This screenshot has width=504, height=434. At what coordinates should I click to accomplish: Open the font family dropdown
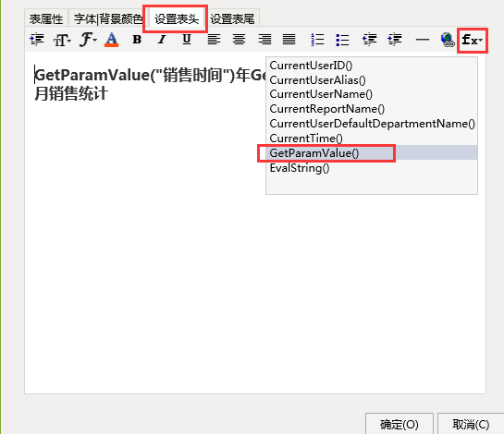(88, 40)
